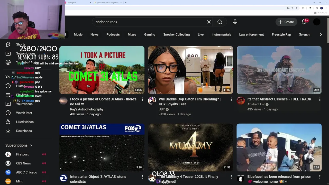Open Firstpost subscription channel
This screenshot has width=329, height=185.
pos(22,154)
